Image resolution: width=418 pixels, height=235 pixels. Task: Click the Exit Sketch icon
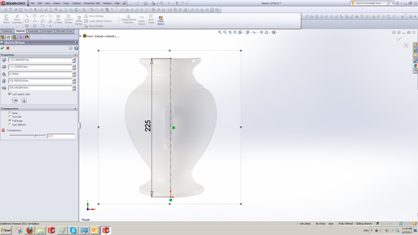6,18
